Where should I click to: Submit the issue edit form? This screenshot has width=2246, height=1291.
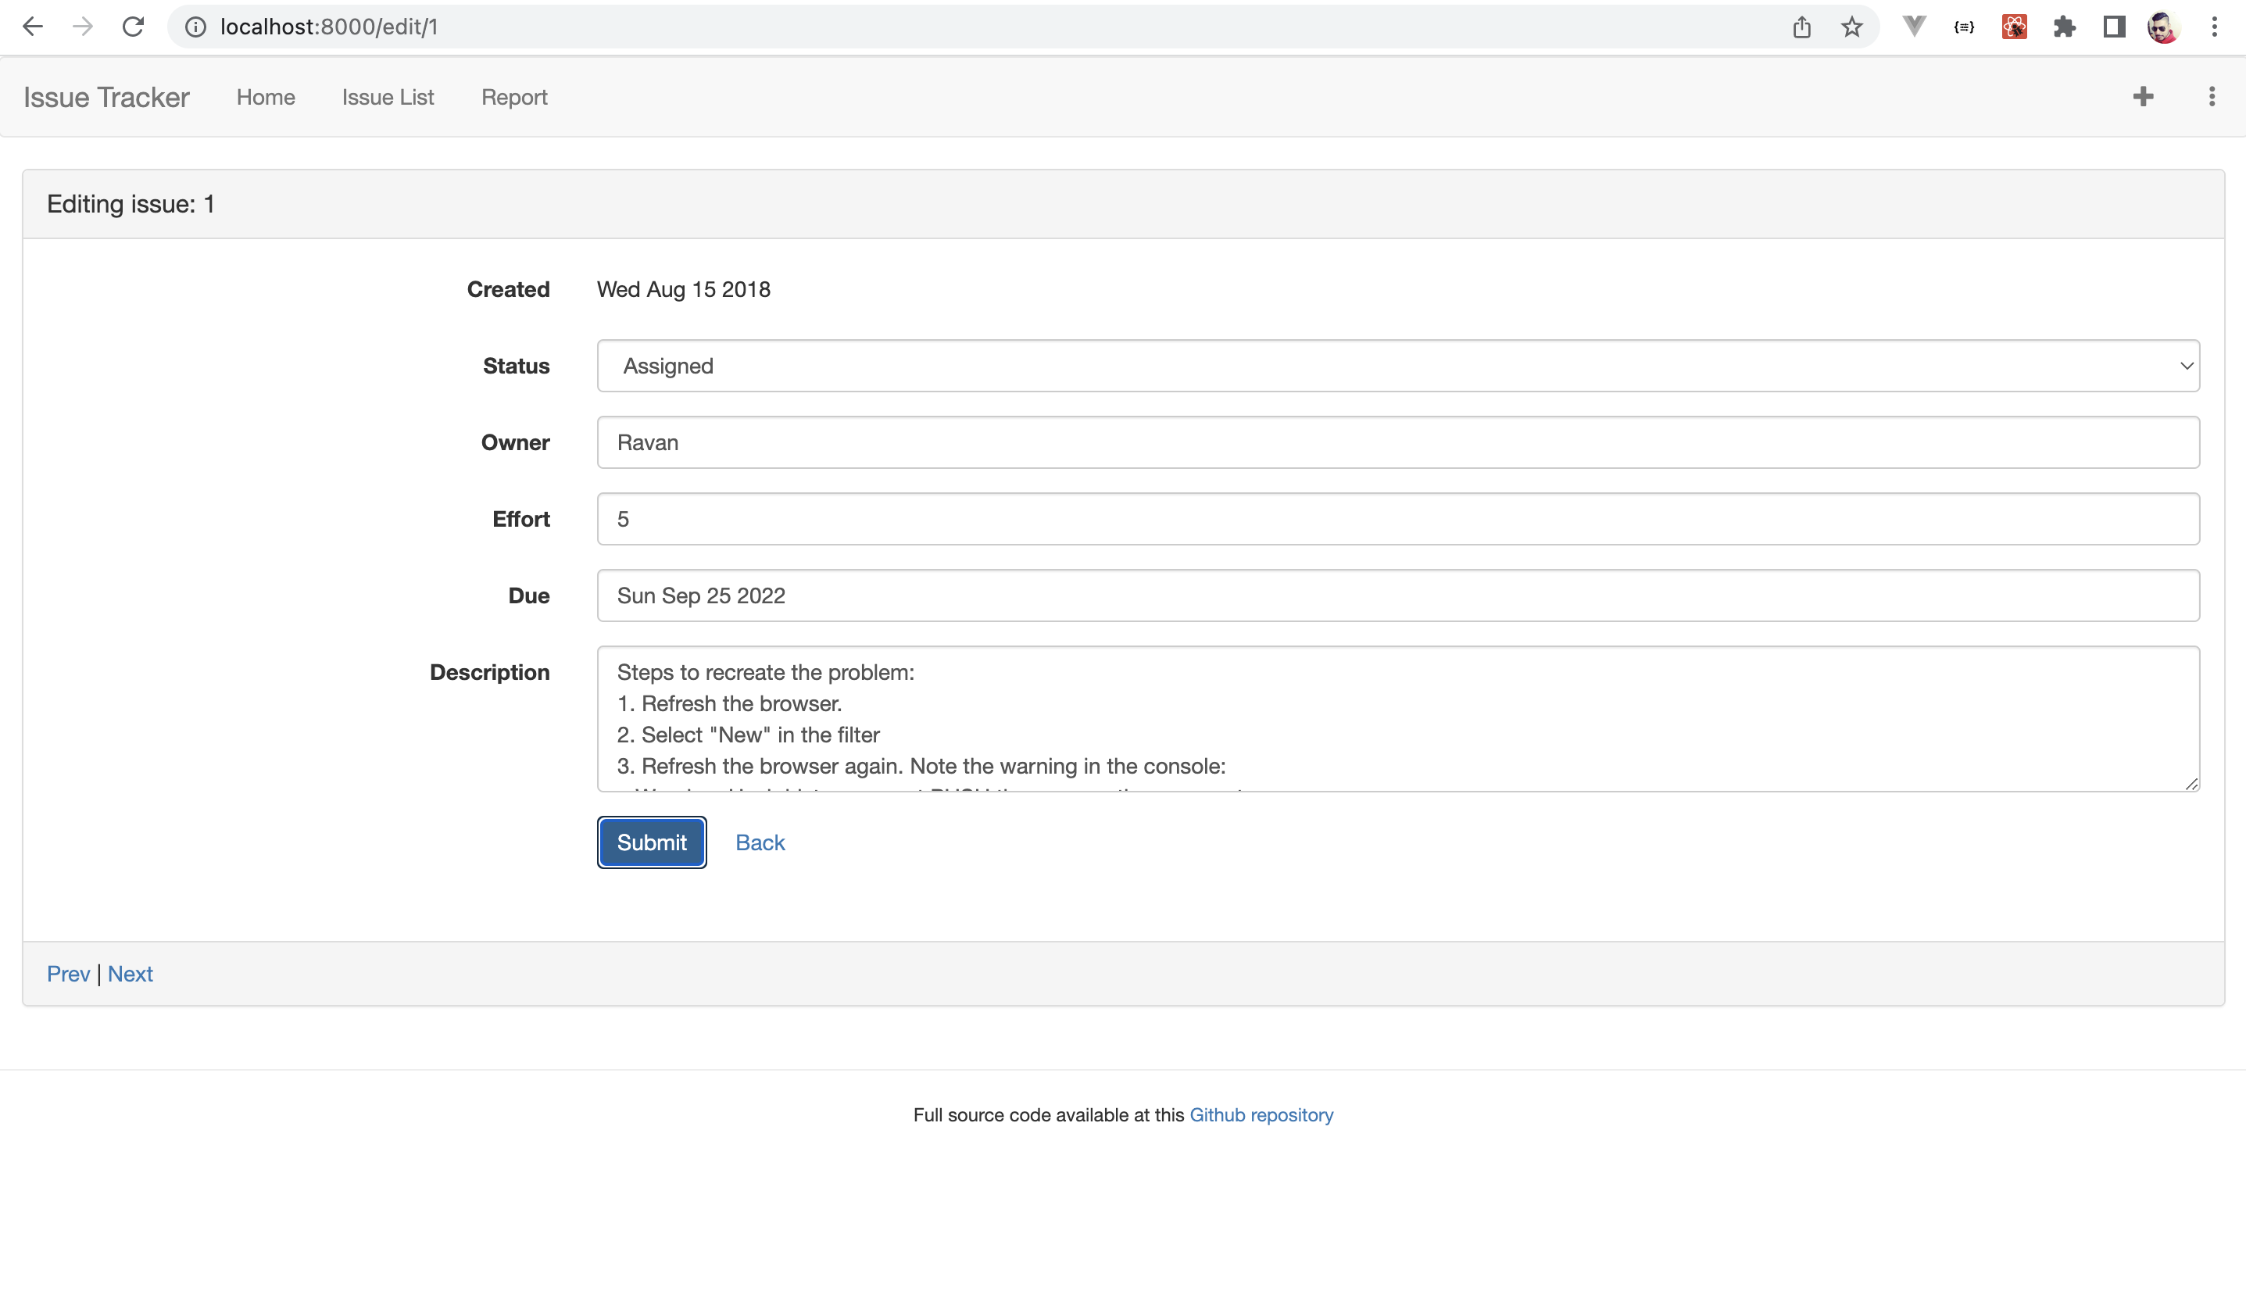[x=651, y=842]
